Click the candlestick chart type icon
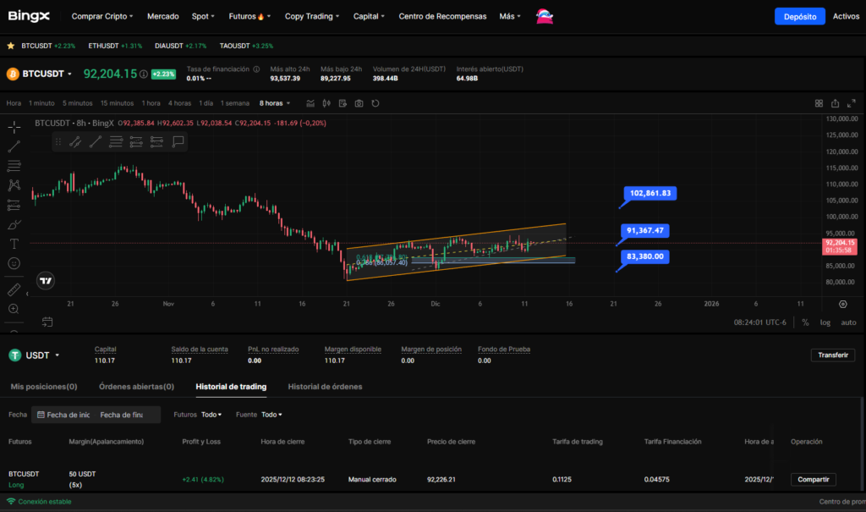This screenshot has height=512, width=866. tap(326, 103)
